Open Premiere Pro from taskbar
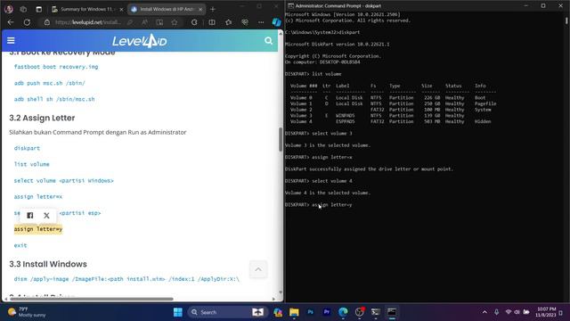Screen dimensions: 570x321 [327, 312]
